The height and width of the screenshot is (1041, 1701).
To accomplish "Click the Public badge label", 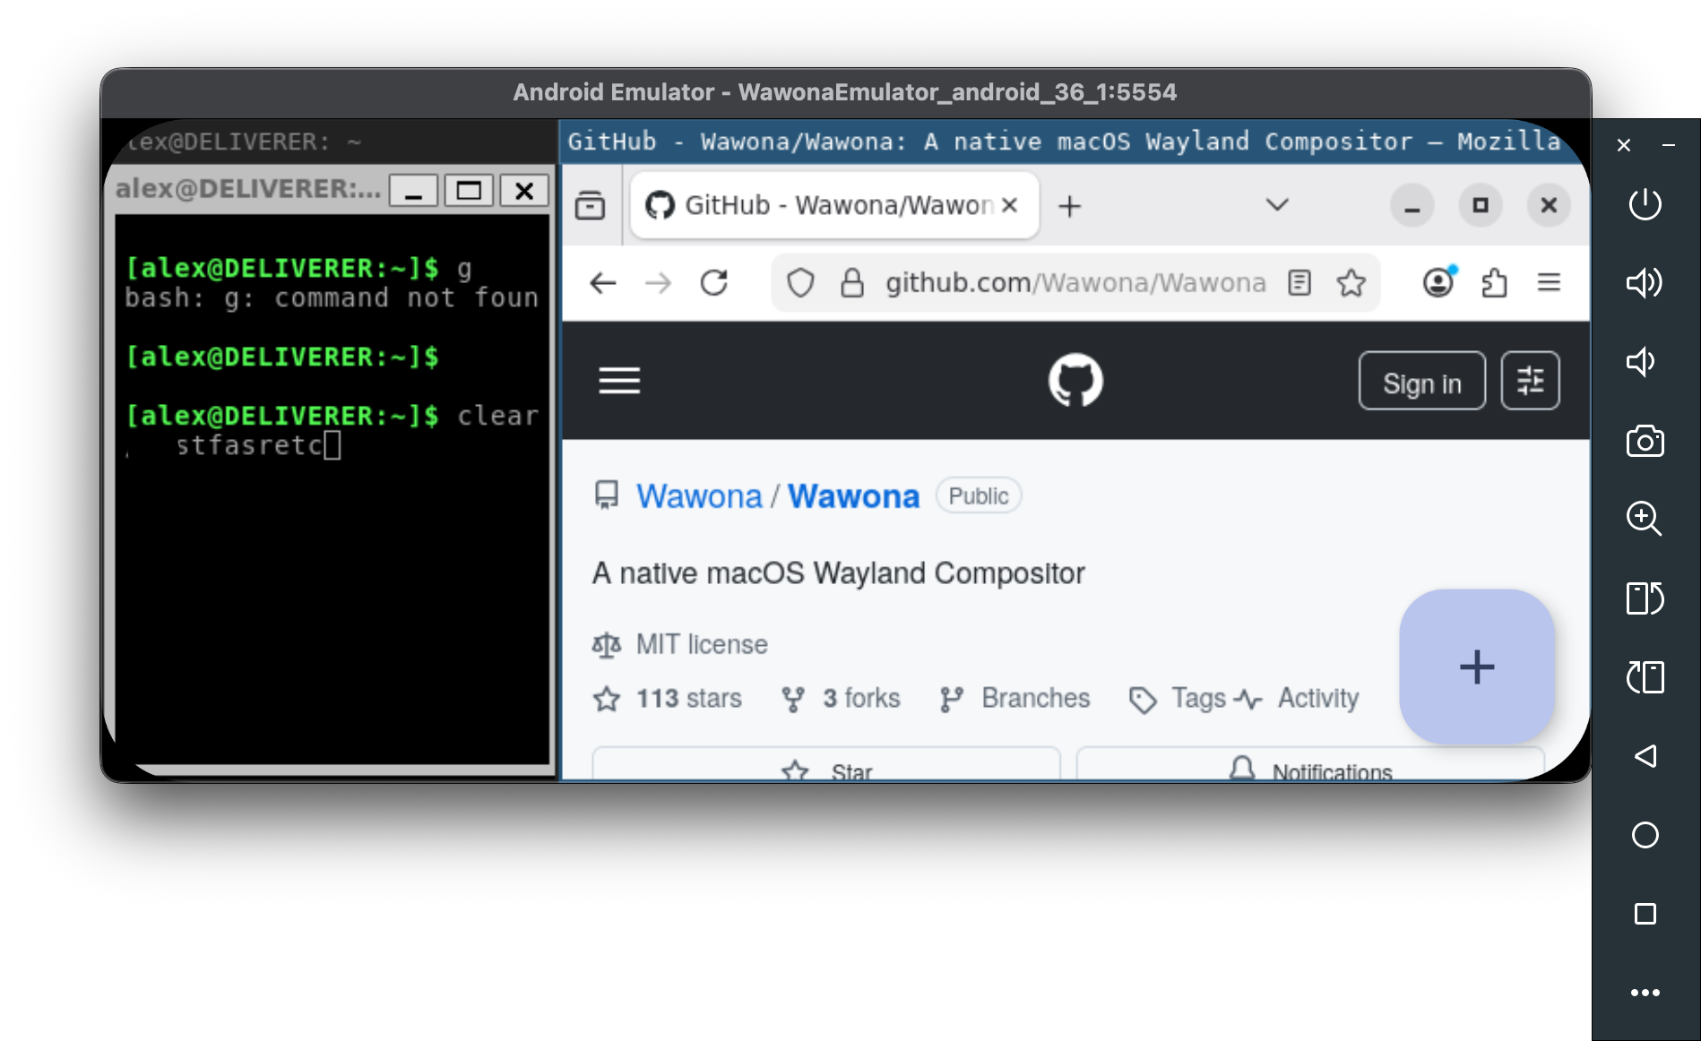I will 979,496.
